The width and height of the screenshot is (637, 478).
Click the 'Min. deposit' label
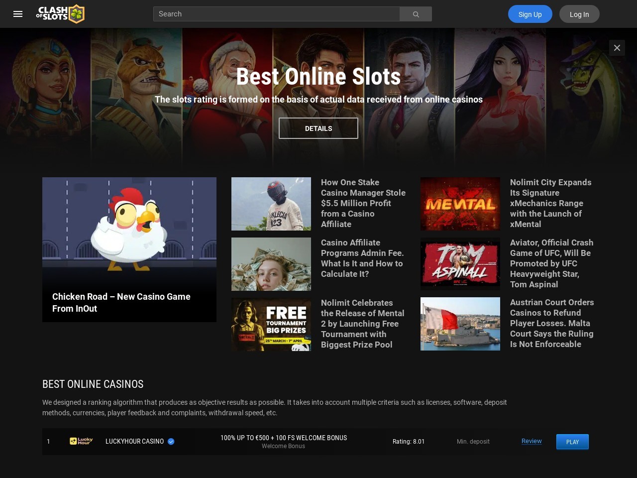(x=473, y=442)
